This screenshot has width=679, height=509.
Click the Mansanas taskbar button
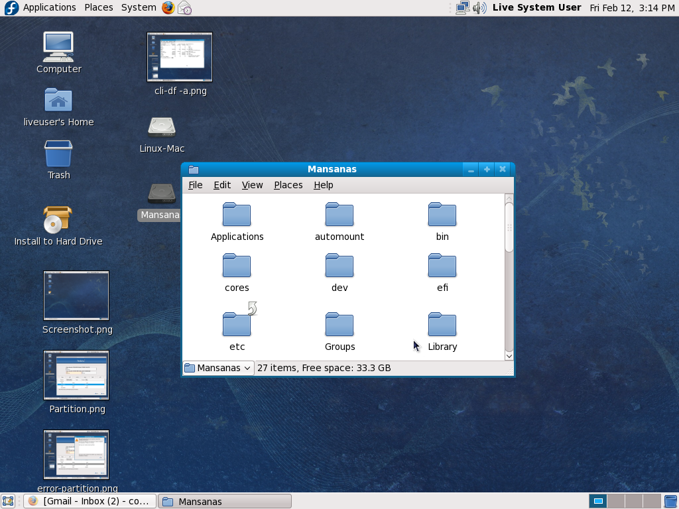click(x=225, y=501)
